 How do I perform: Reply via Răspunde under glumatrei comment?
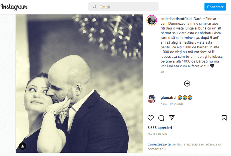click(177, 104)
